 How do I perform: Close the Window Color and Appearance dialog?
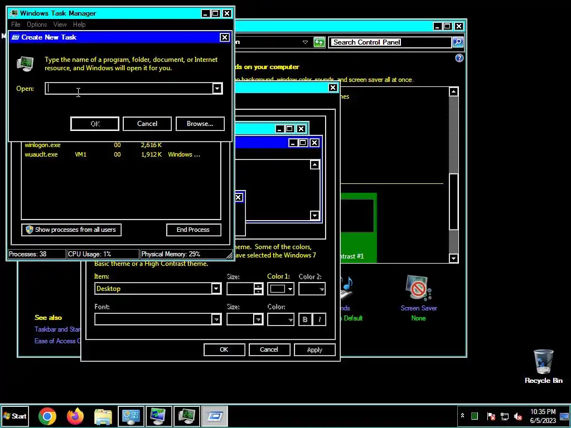click(332, 87)
